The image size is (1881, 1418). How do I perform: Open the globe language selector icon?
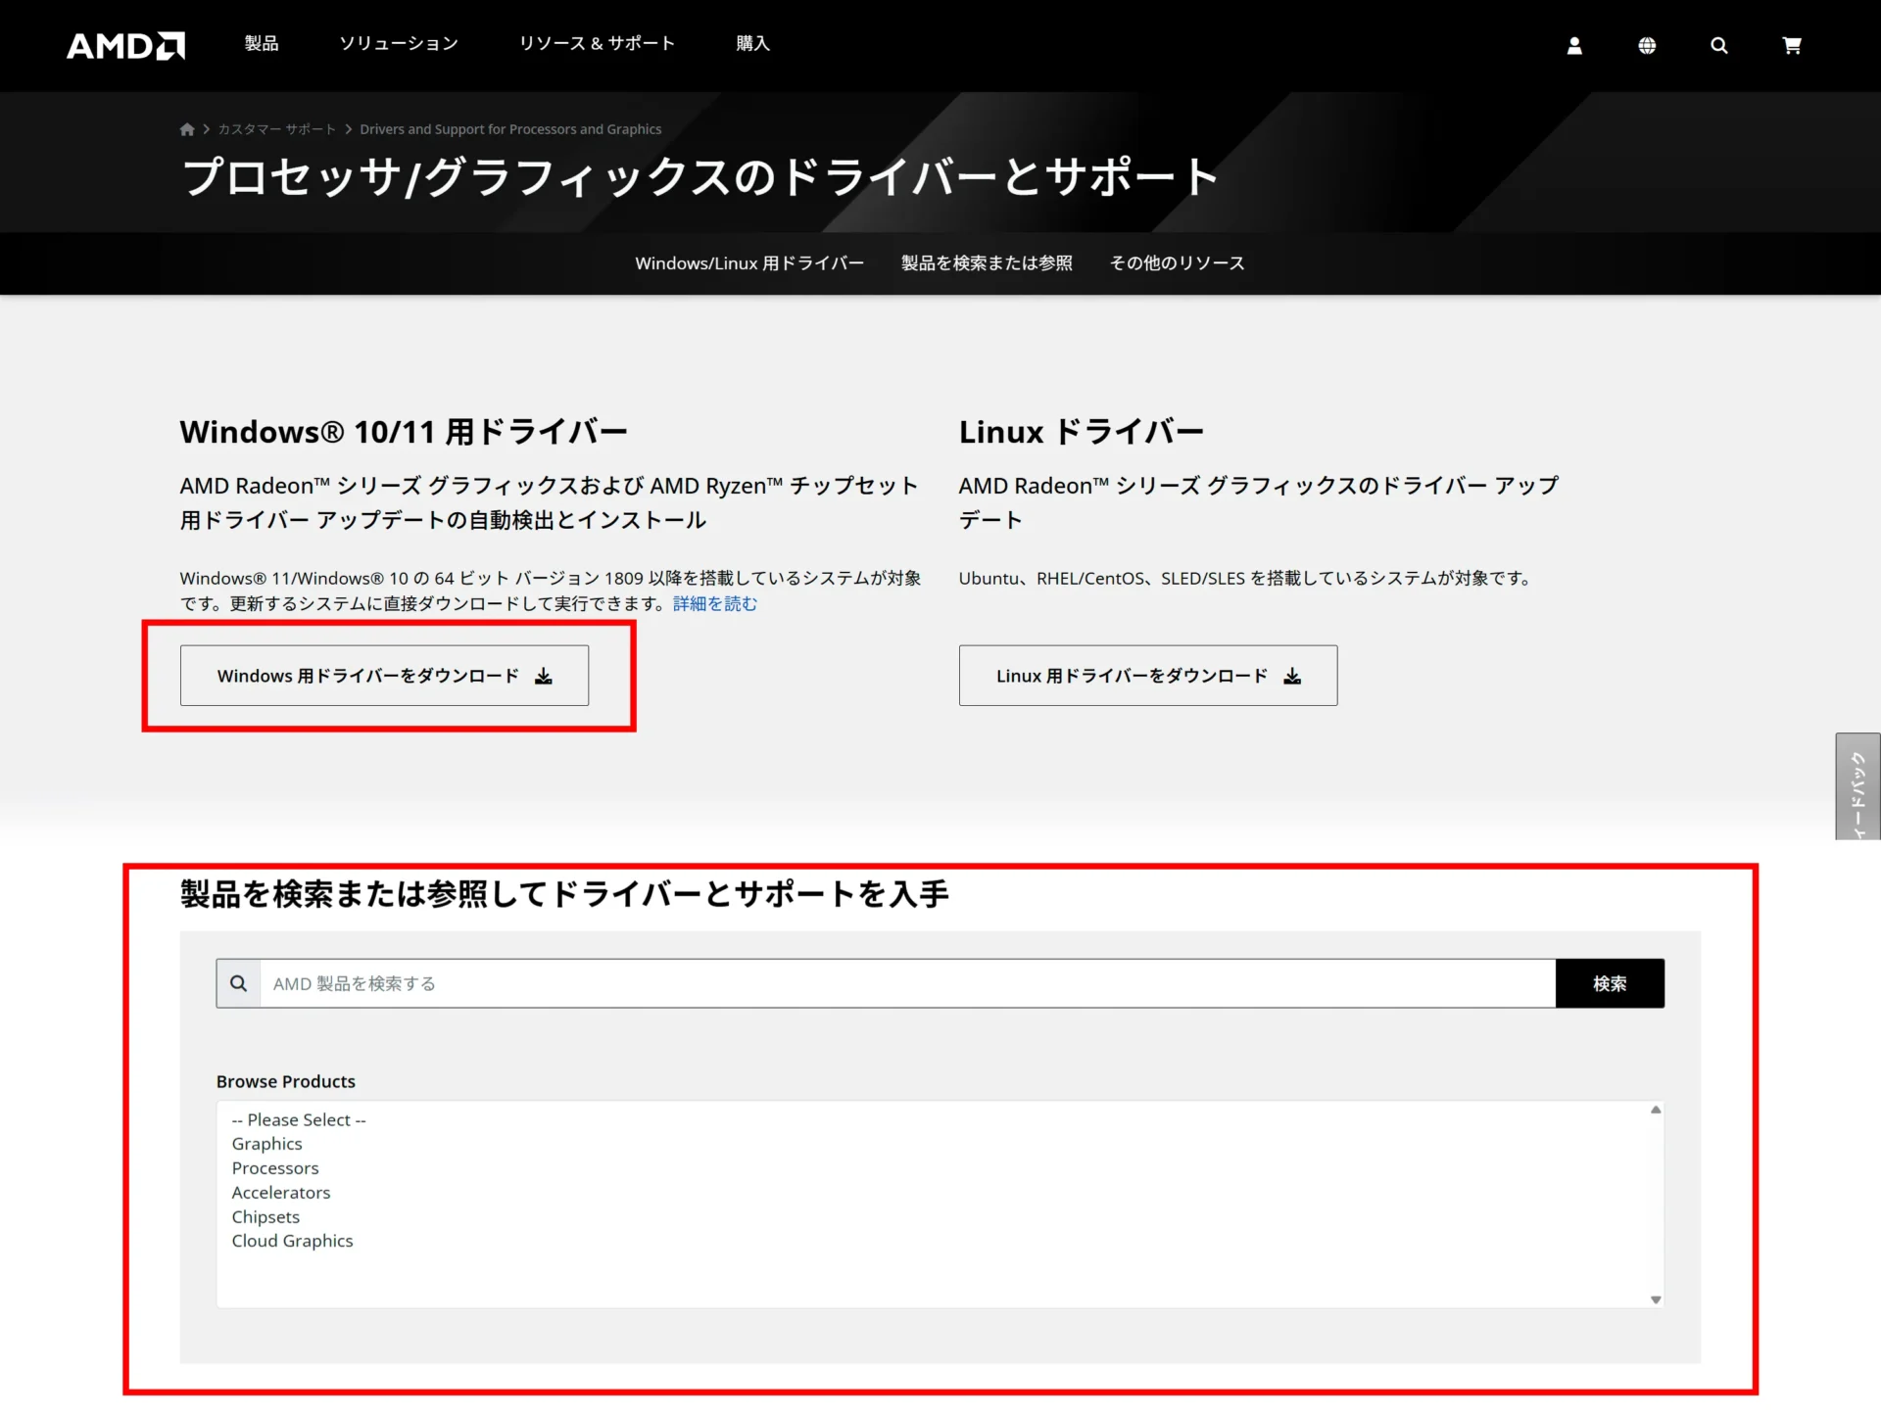(x=1647, y=46)
